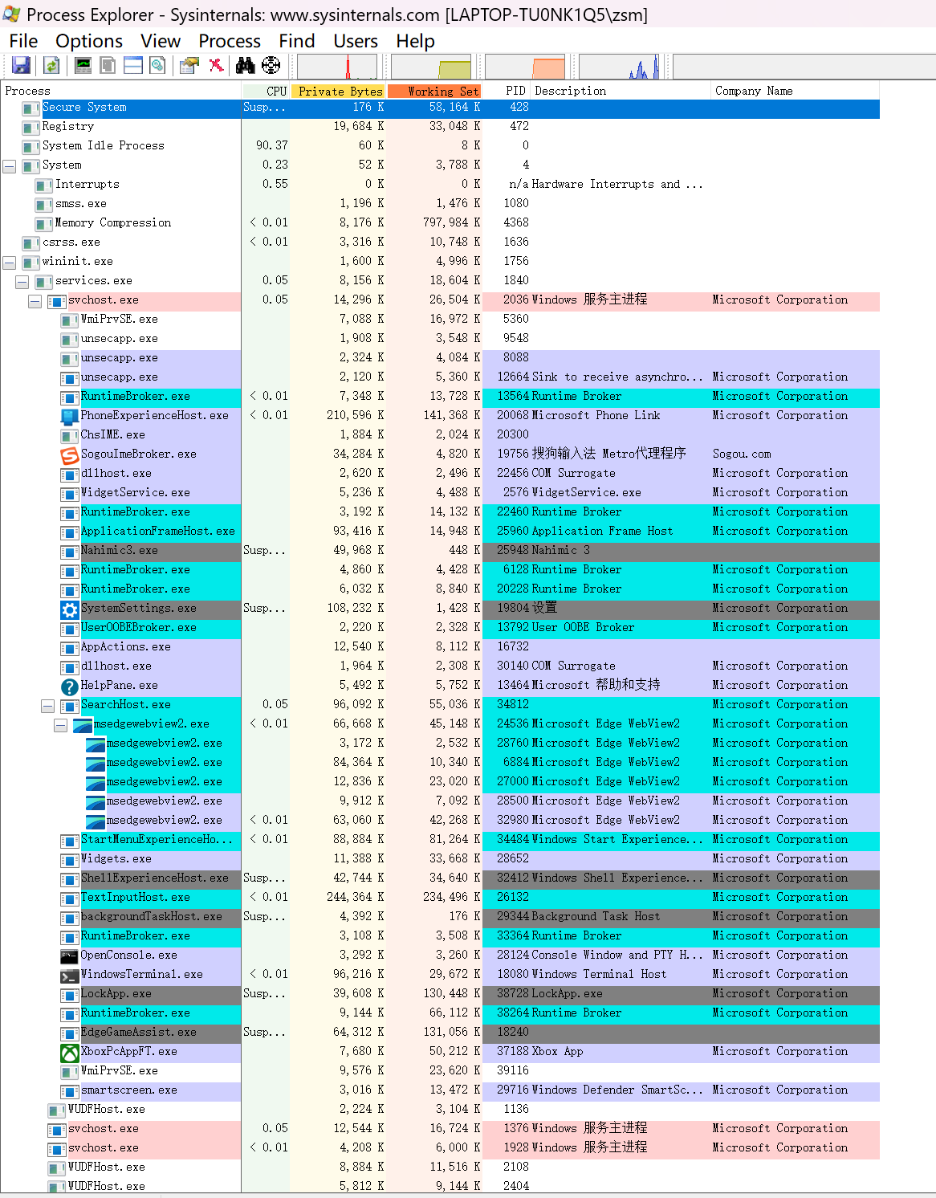Click the Process Explorer title bar icon
The image size is (936, 1198).
(11, 14)
